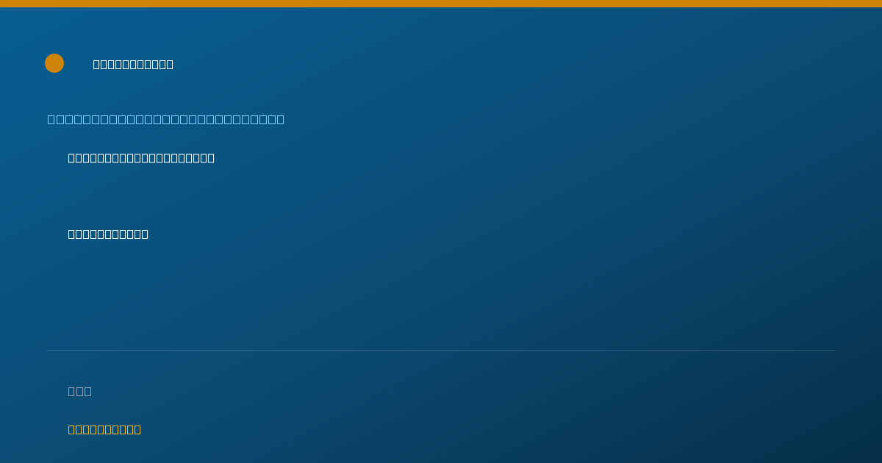Click the short grey label below divider
The width and height of the screenshot is (882, 463).
tap(80, 391)
